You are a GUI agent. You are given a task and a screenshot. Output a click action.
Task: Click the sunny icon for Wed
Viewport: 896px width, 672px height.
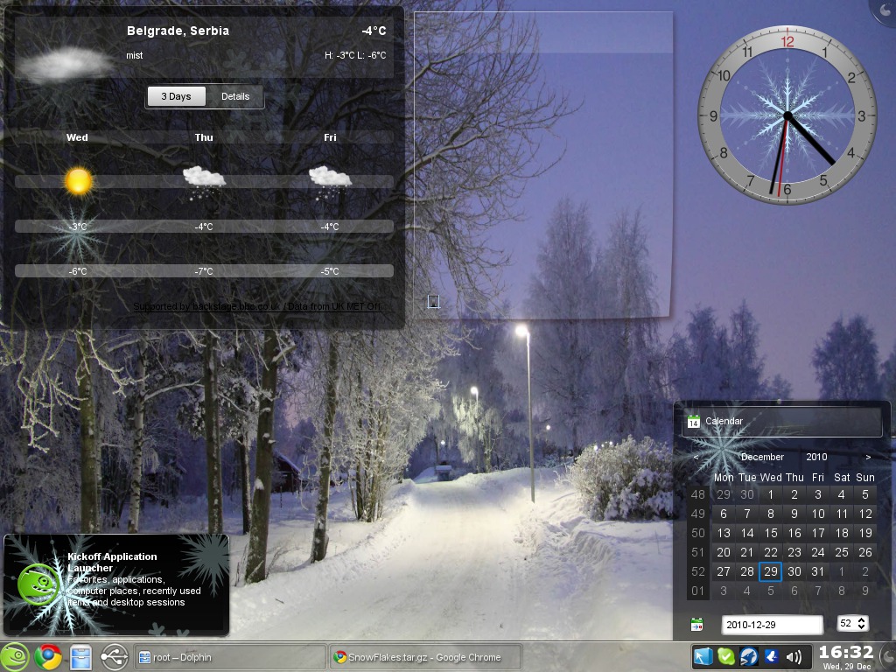[x=78, y=181]
